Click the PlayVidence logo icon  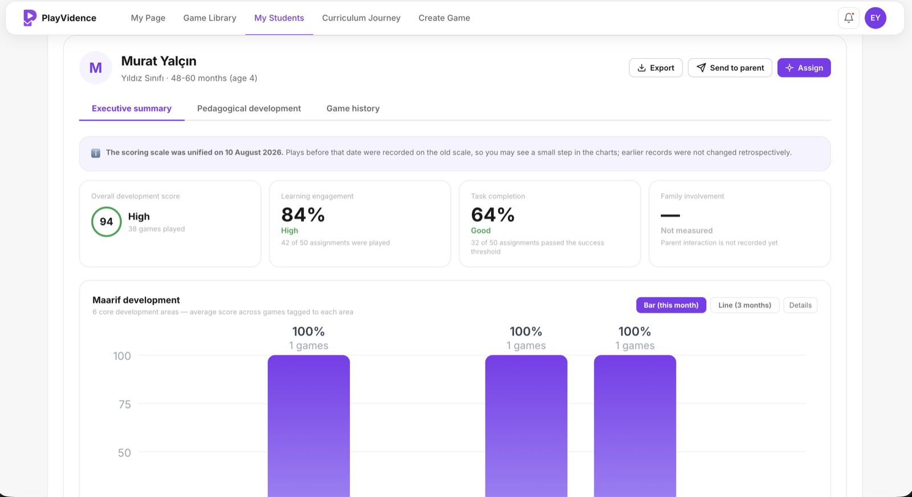point(30,18)
